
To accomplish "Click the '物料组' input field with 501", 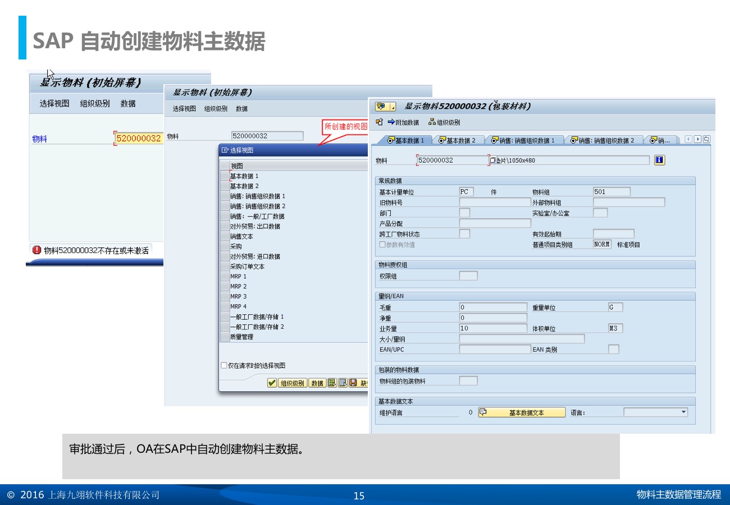I will 611,191.
